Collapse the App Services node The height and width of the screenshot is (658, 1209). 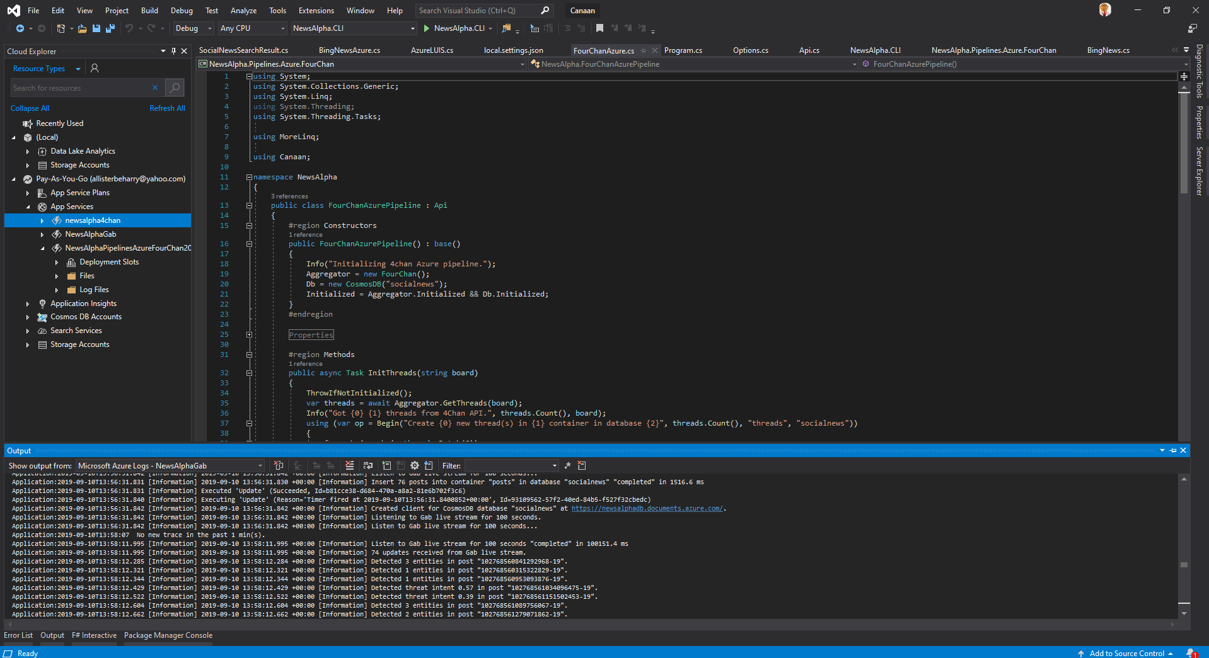click(x=28, y=207)
